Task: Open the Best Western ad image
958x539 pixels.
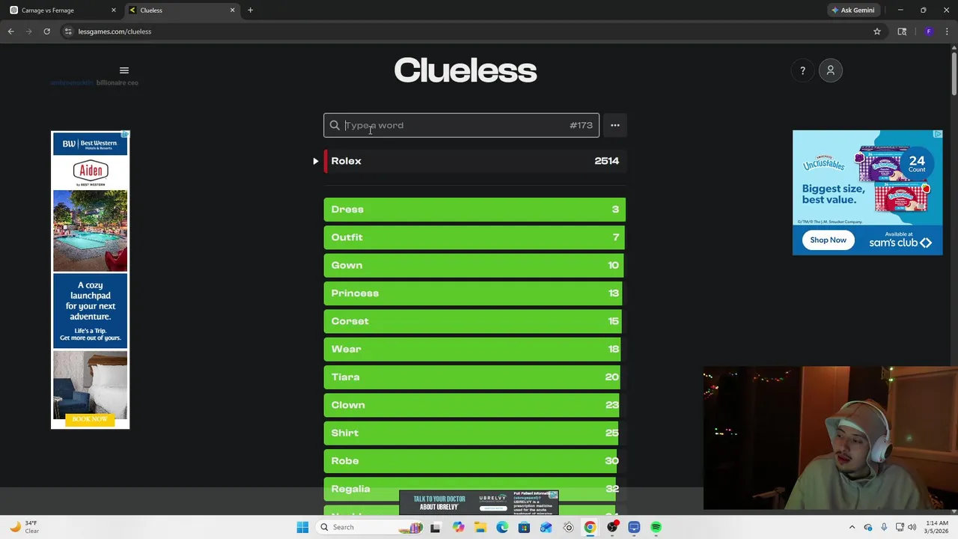Action: point(90,280)
